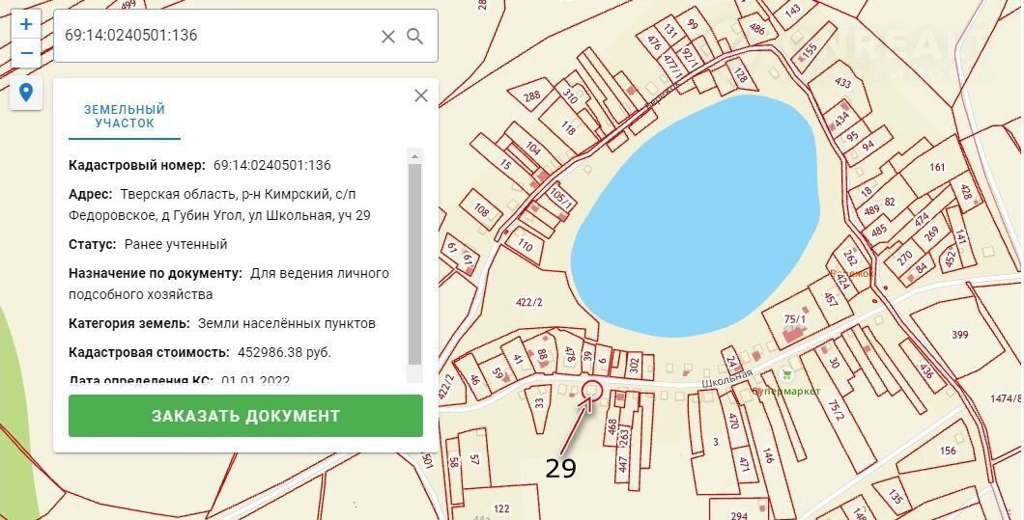
Task: Select parcel 161 on the map
Action: pyautogui.click(x=936, y=168)
